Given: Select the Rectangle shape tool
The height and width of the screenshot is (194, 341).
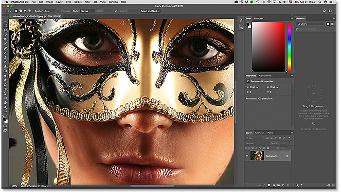Looking at the screenshot, I should coord(5,98).
